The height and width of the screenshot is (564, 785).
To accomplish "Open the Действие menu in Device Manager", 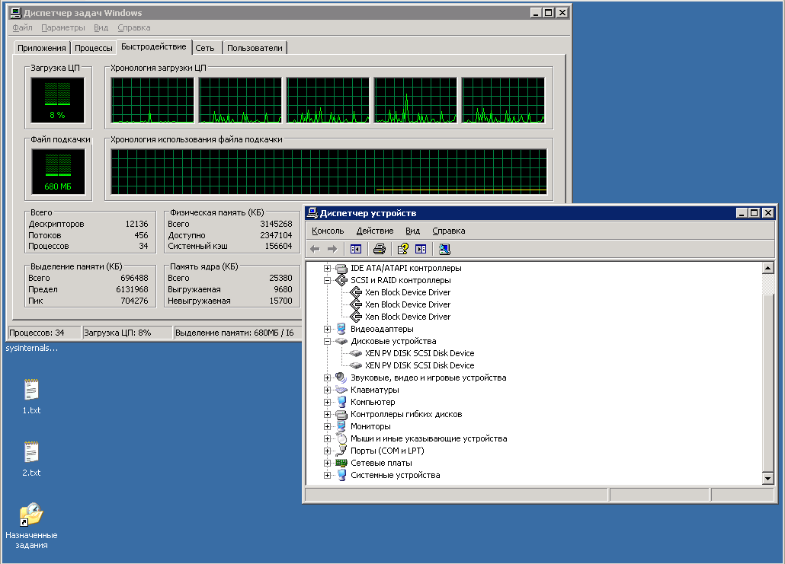I will 375,231.
